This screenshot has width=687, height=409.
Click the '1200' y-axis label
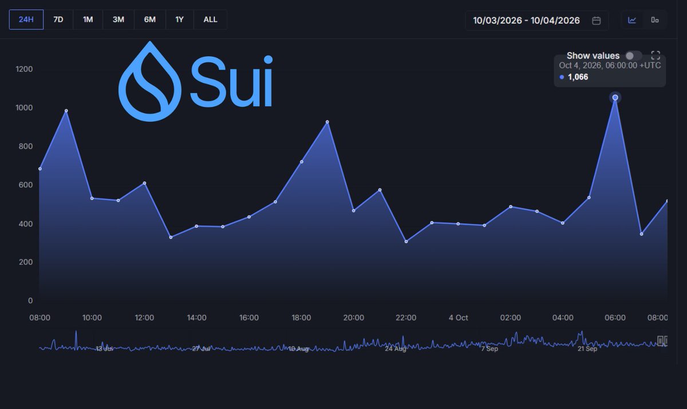(24, 69)
